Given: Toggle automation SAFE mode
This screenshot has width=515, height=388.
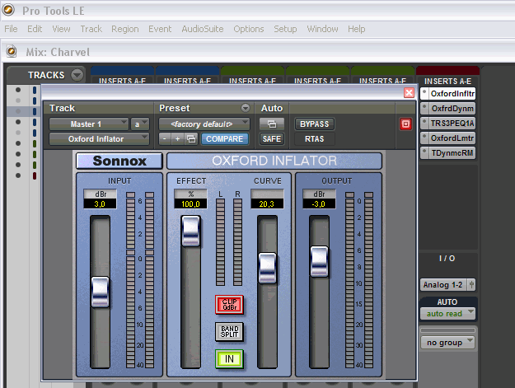Looking at the screenshot, I should [272, 139].
